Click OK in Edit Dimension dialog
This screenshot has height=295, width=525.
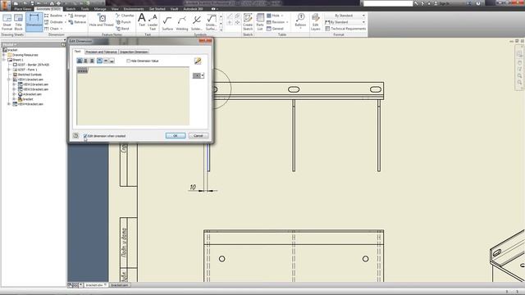(176, 136)
